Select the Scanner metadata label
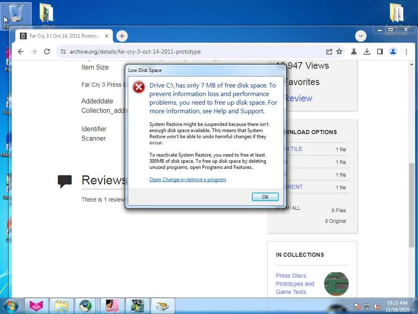This screenshot has height=314, width=418. (x=93, y=138)
